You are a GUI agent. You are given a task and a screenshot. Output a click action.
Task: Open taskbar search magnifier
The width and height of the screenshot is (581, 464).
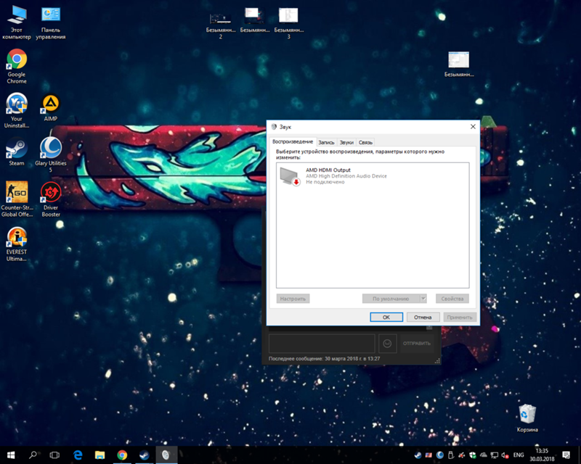tap(33, 455)
